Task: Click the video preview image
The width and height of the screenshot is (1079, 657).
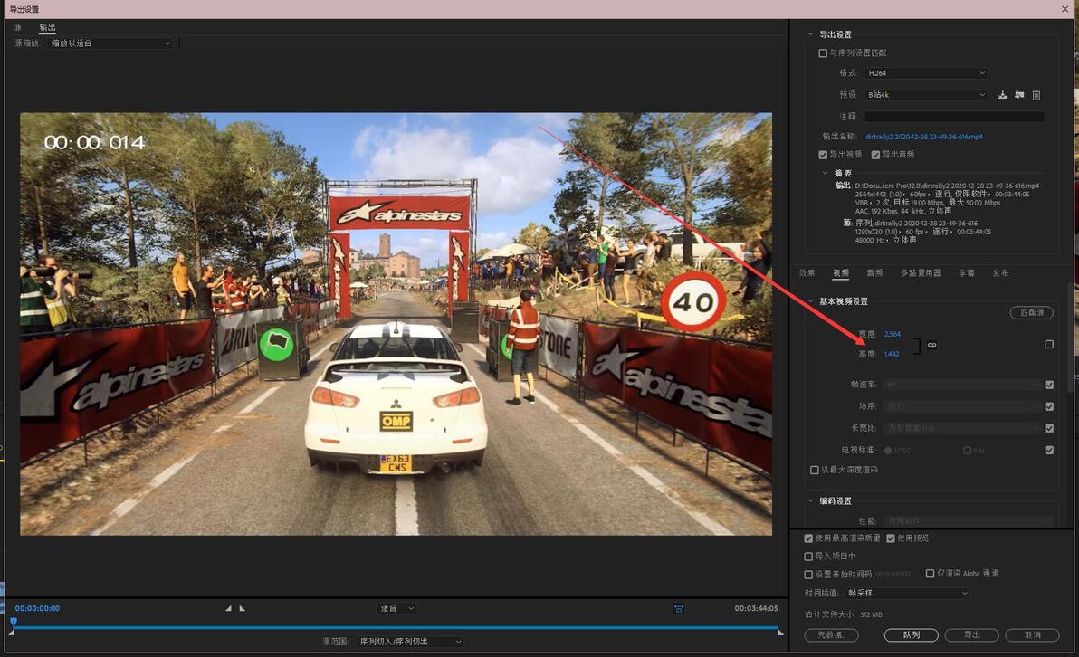Action: [x=396, y=324]
